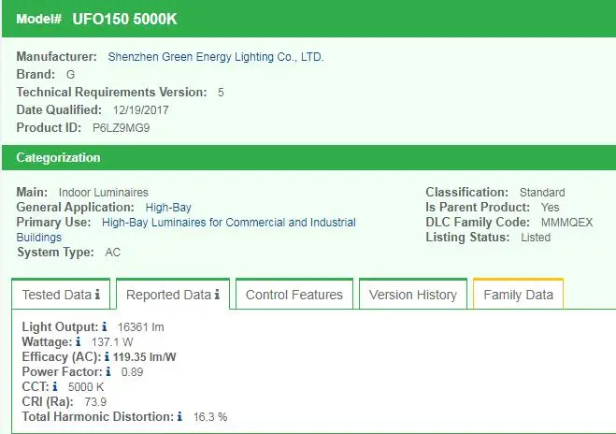Click info icon beside Wattage
The width and height of the screenshot is (616, 434).
pyautogui.click(x=79, y=342)
